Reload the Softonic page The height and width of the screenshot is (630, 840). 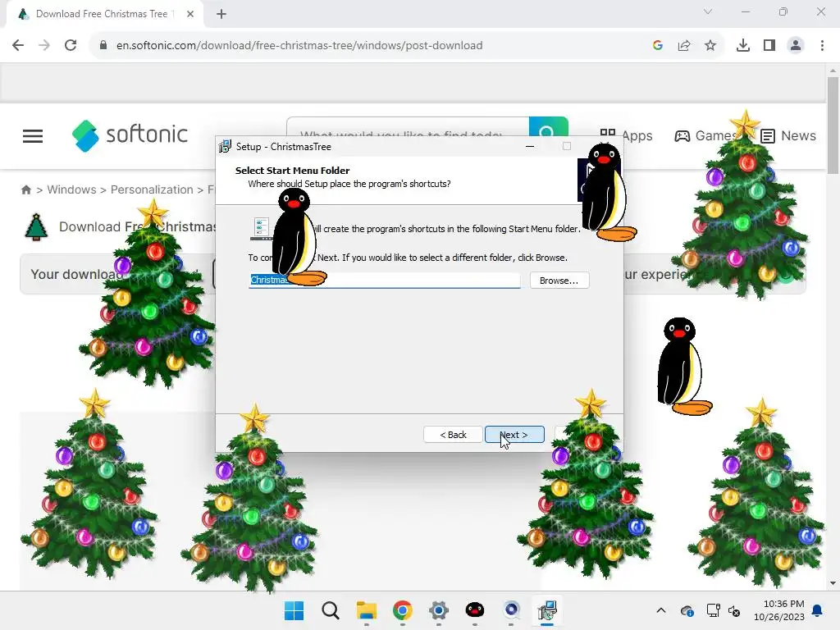click(x=71, y=45)
